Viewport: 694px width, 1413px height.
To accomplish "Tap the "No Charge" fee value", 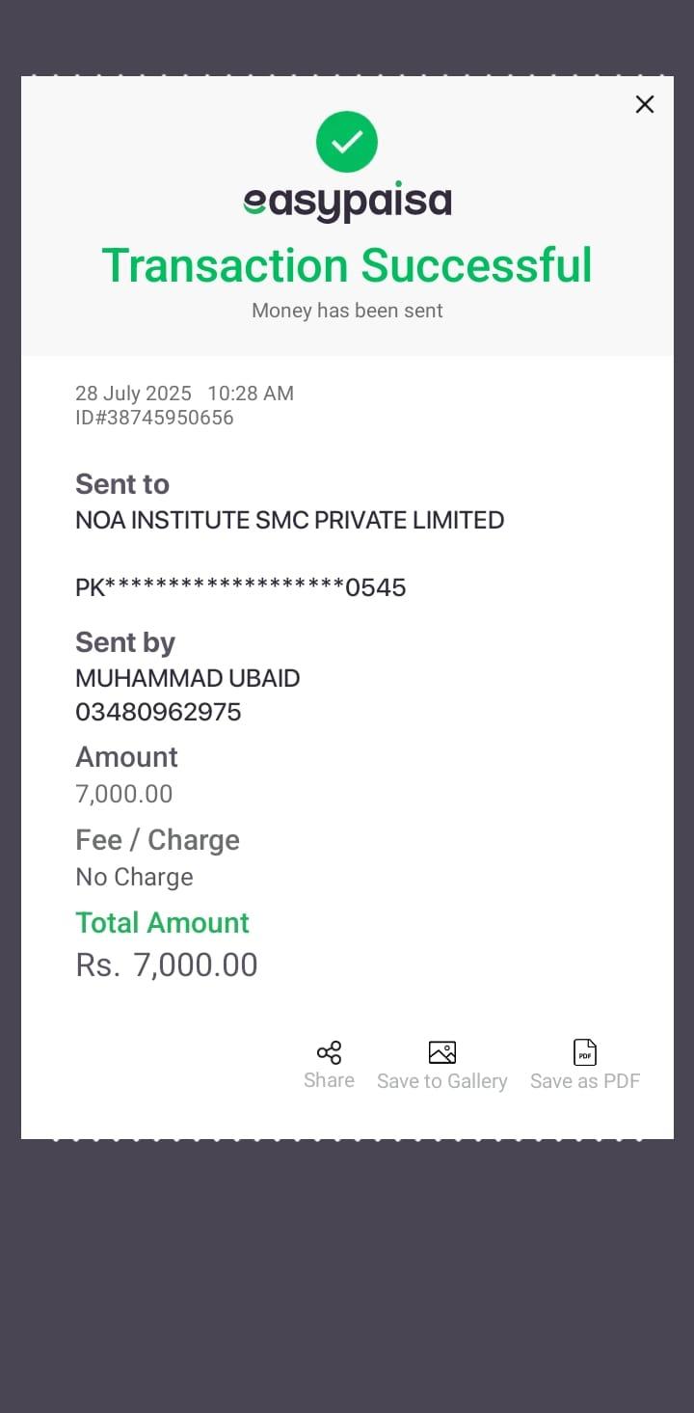I will (134, 877).
